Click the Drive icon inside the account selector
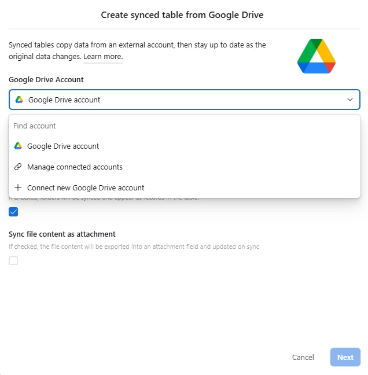 [19, 100]
